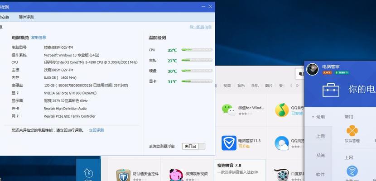376x181 pixels.
Task: Click the 电脑型号 value 技嘉 B85M-D2V-TM
Action: [58, 48]
